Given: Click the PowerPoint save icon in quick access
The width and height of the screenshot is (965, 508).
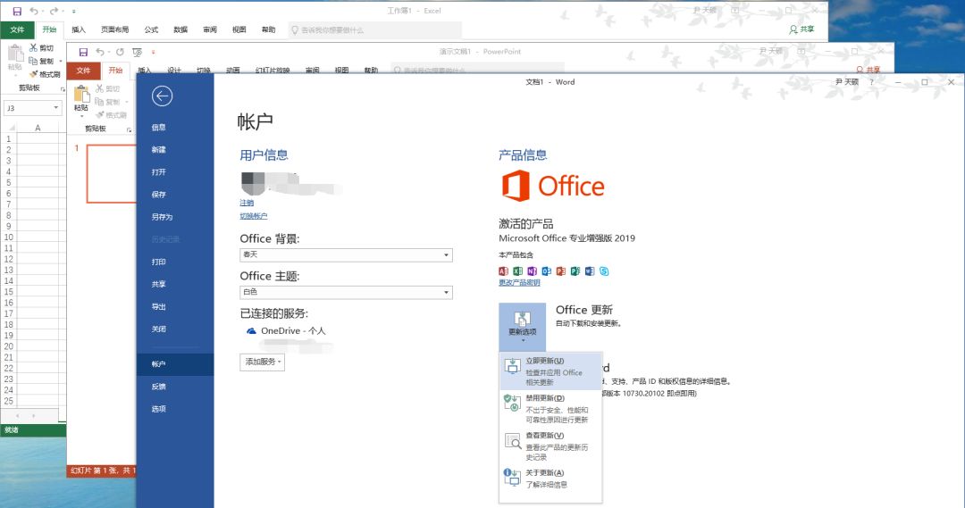Looking at the screenshot, I should click(x=83, y=53).
